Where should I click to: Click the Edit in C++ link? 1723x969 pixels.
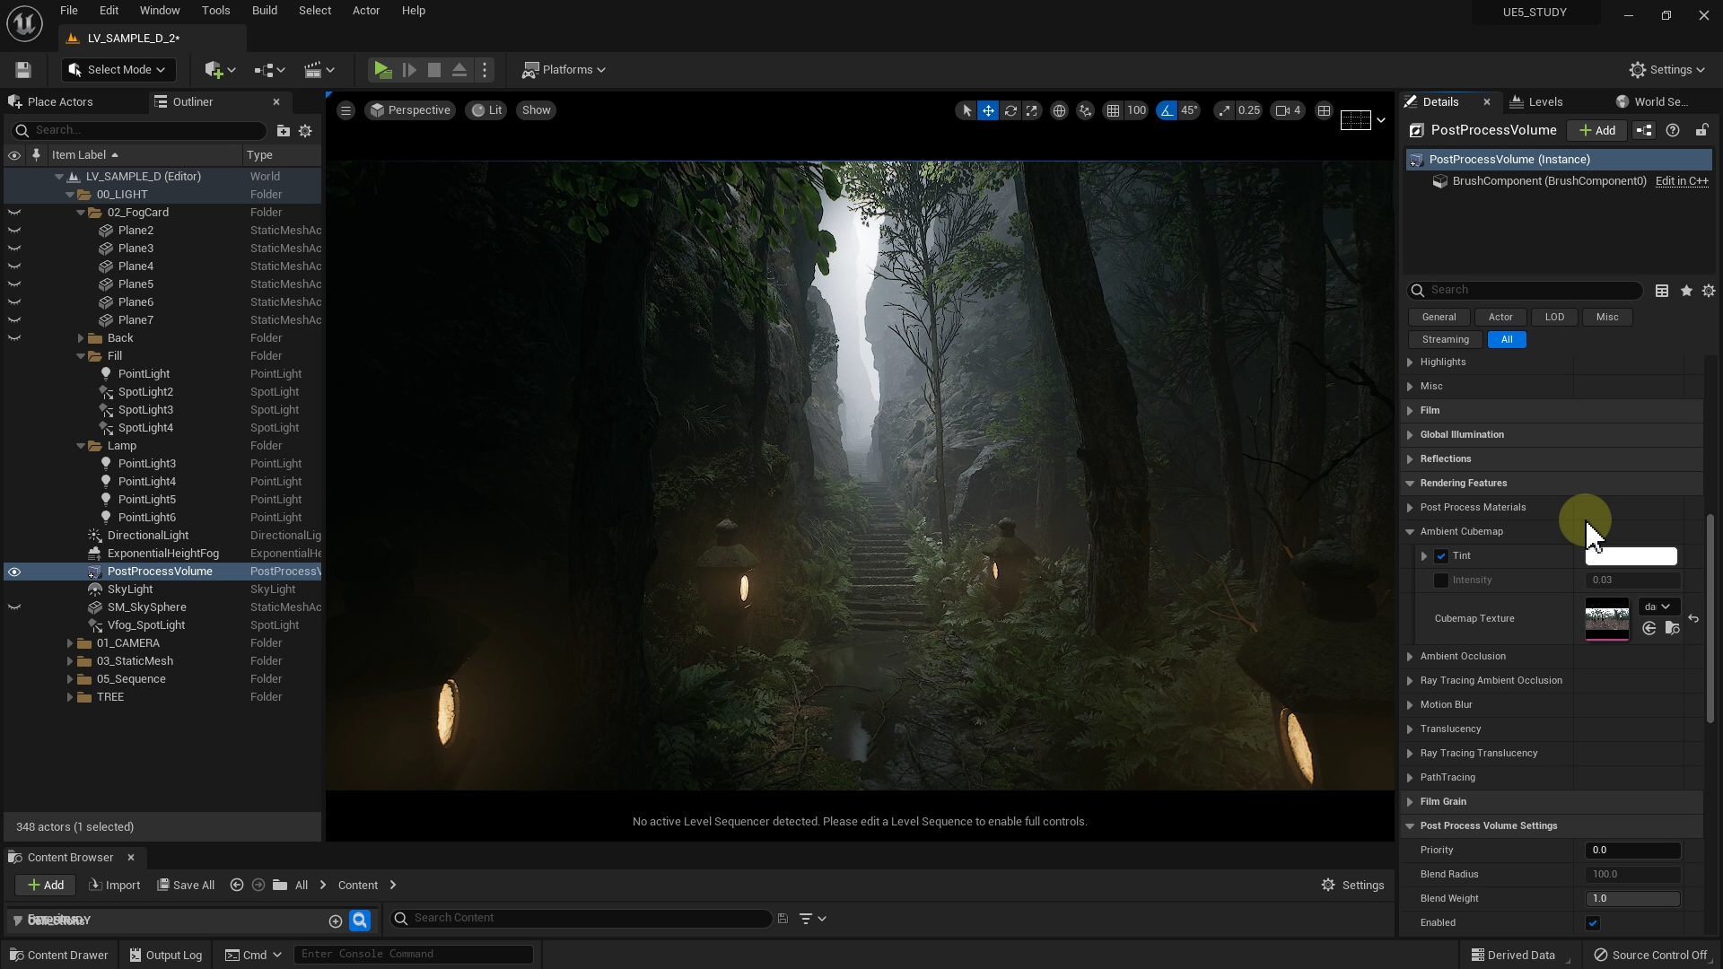pos(1681,181)
